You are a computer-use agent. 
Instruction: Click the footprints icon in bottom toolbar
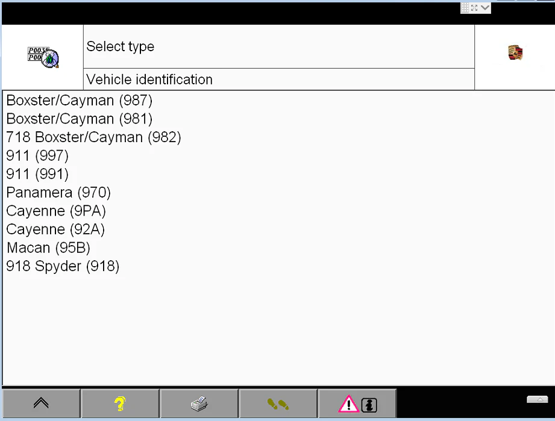[278, 404]
